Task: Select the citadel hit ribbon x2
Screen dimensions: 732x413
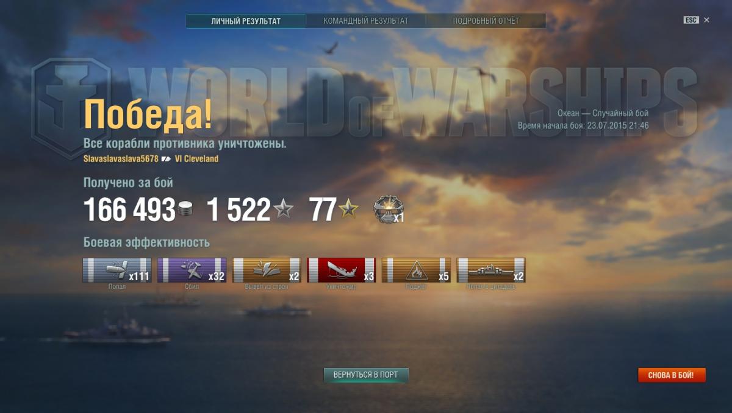Action: point(491,270)
